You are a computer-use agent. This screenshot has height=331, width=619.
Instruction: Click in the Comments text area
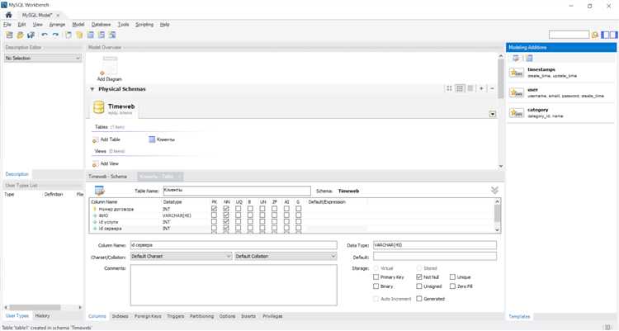click(234, 285)
